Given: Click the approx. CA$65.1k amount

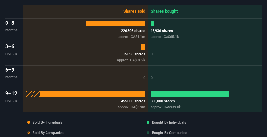Looking at the screenshot, I should click(x=165, y=37).
